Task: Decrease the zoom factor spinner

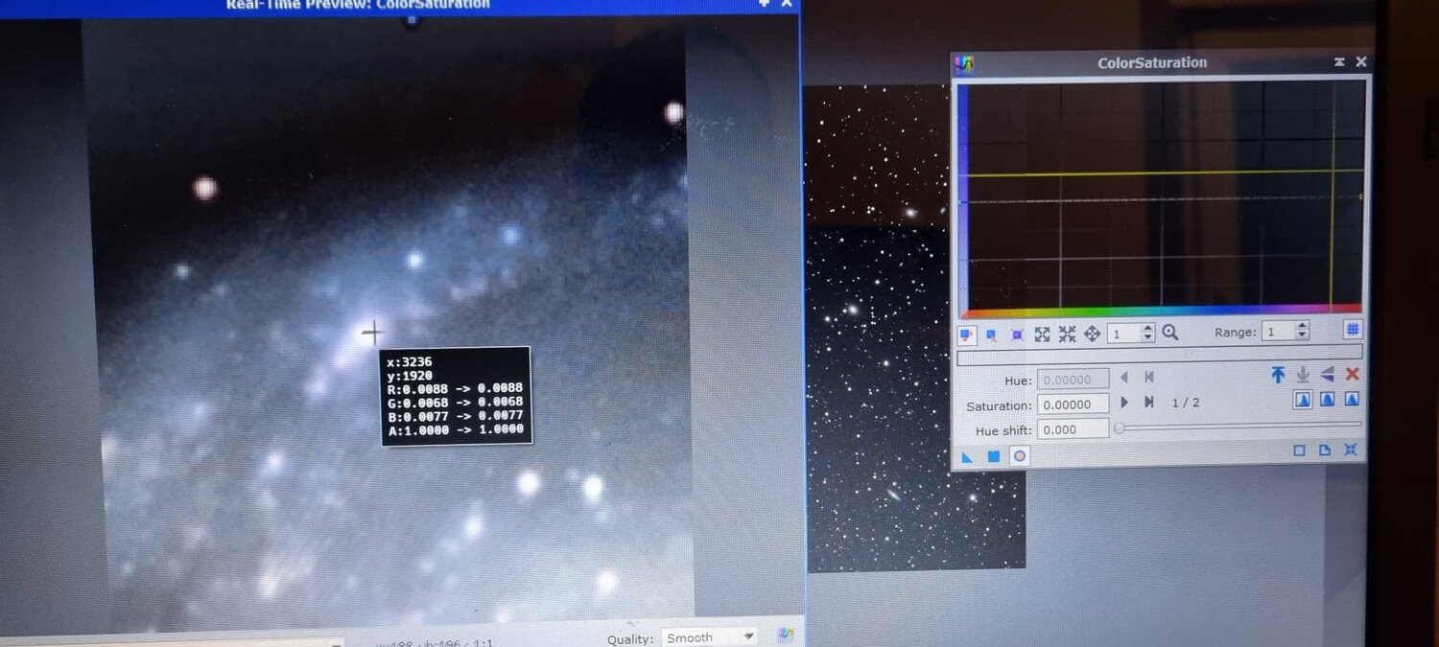Action: 1147,338
